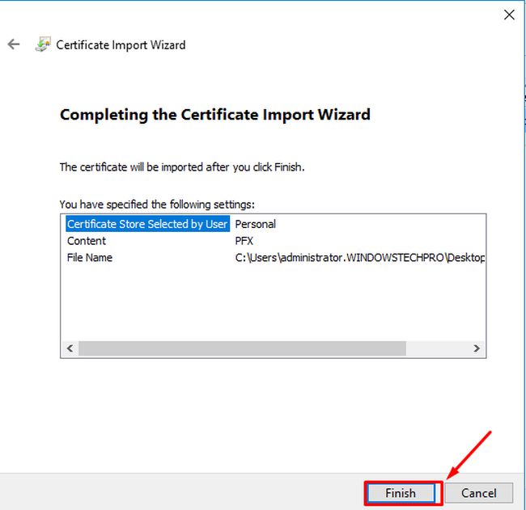Click the horizontal scrollbar thumb in settings list
The width and height of the screenshot is (526, 510).
tap(242, 348)
